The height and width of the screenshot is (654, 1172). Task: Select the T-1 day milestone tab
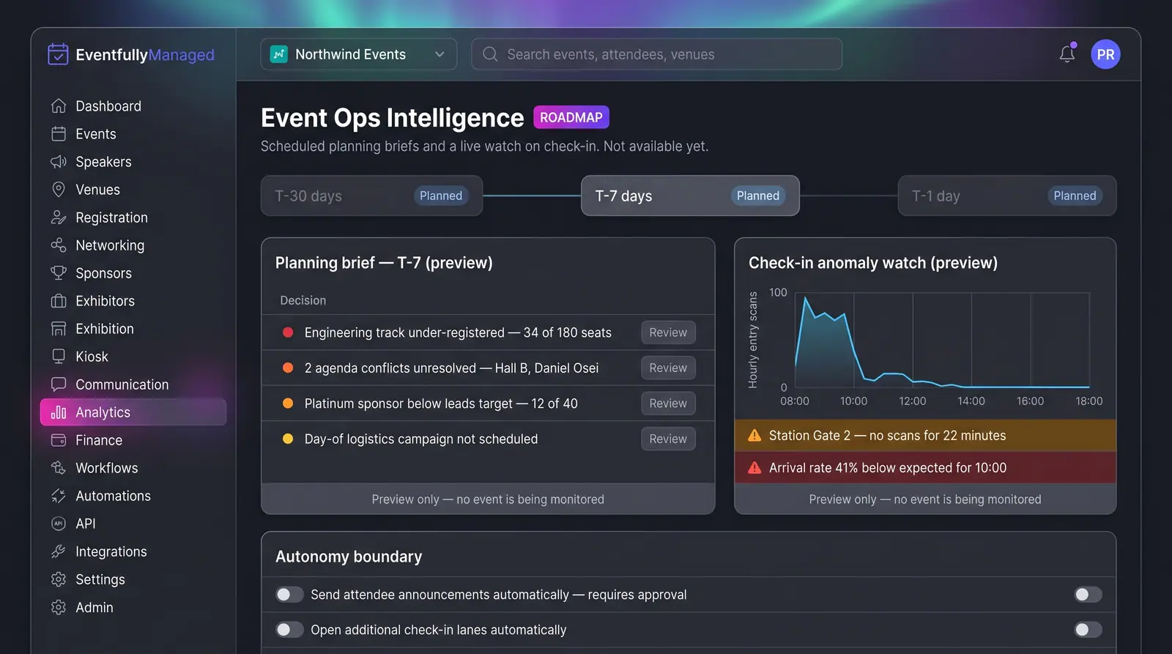[1007, 196]
